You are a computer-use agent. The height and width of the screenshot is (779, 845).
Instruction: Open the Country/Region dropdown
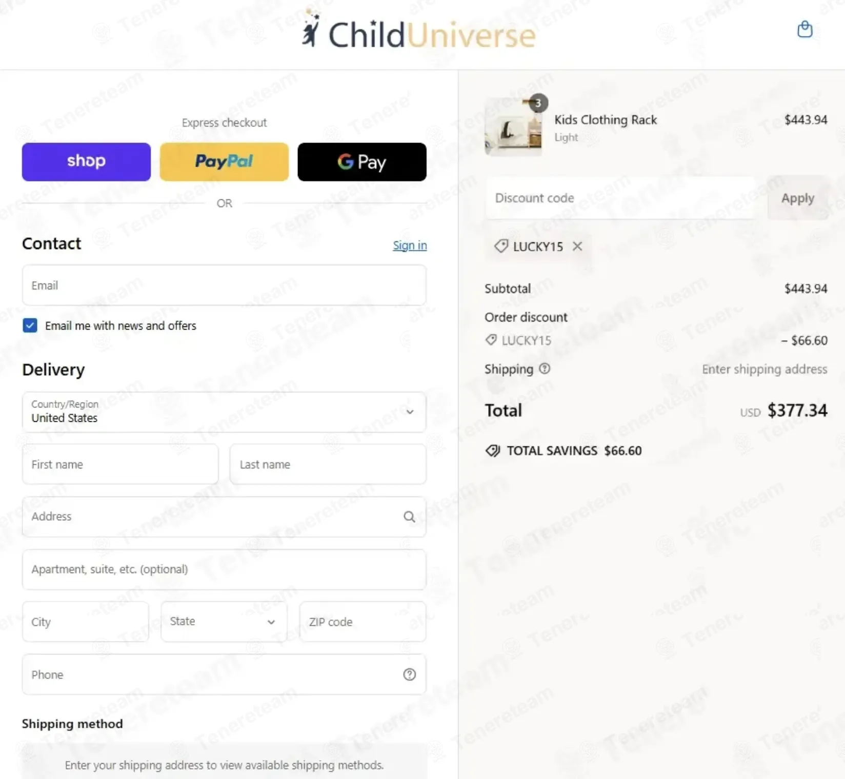pyautogui.click(x=224, y=412)
